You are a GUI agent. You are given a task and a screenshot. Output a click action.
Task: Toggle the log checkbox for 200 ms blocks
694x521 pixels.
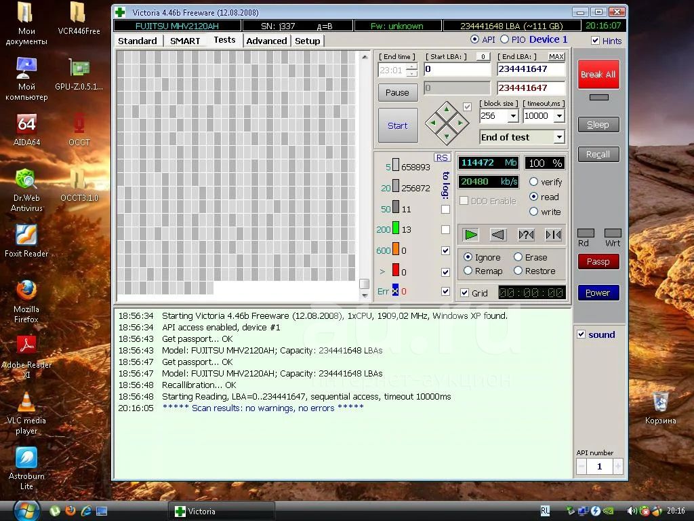[x=446, y=229]
